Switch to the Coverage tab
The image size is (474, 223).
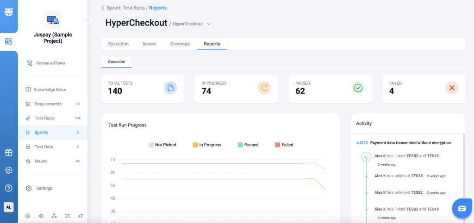click(180, 44)
